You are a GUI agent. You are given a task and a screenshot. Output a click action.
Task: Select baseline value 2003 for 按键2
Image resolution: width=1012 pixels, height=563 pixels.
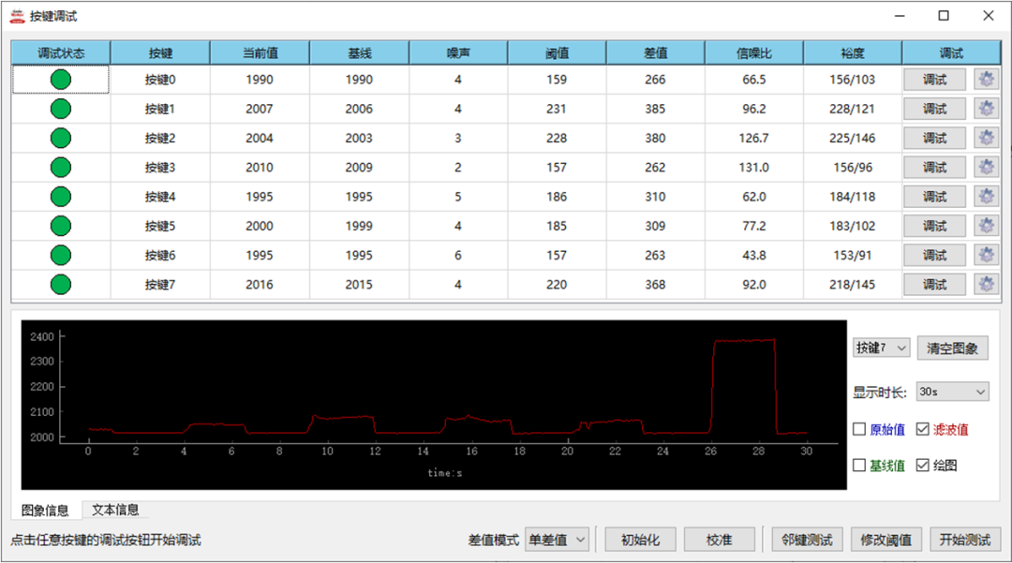[x=359, y=138]
